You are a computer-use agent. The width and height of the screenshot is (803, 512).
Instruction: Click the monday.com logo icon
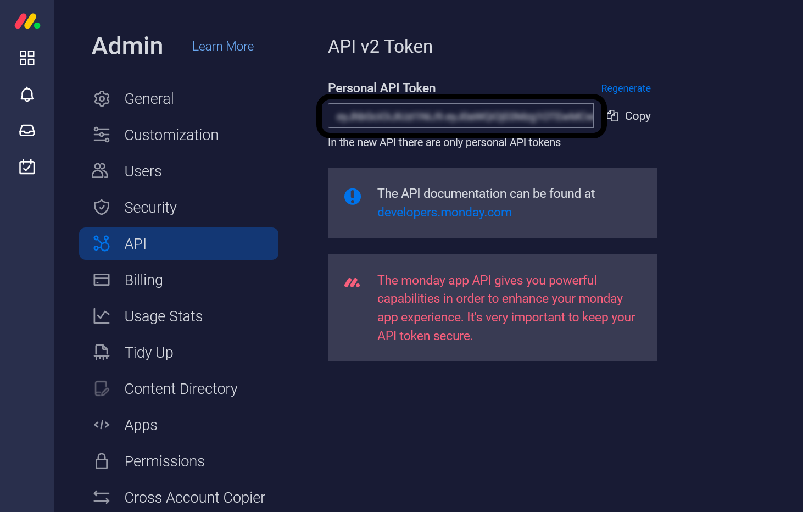click(27, 21)
